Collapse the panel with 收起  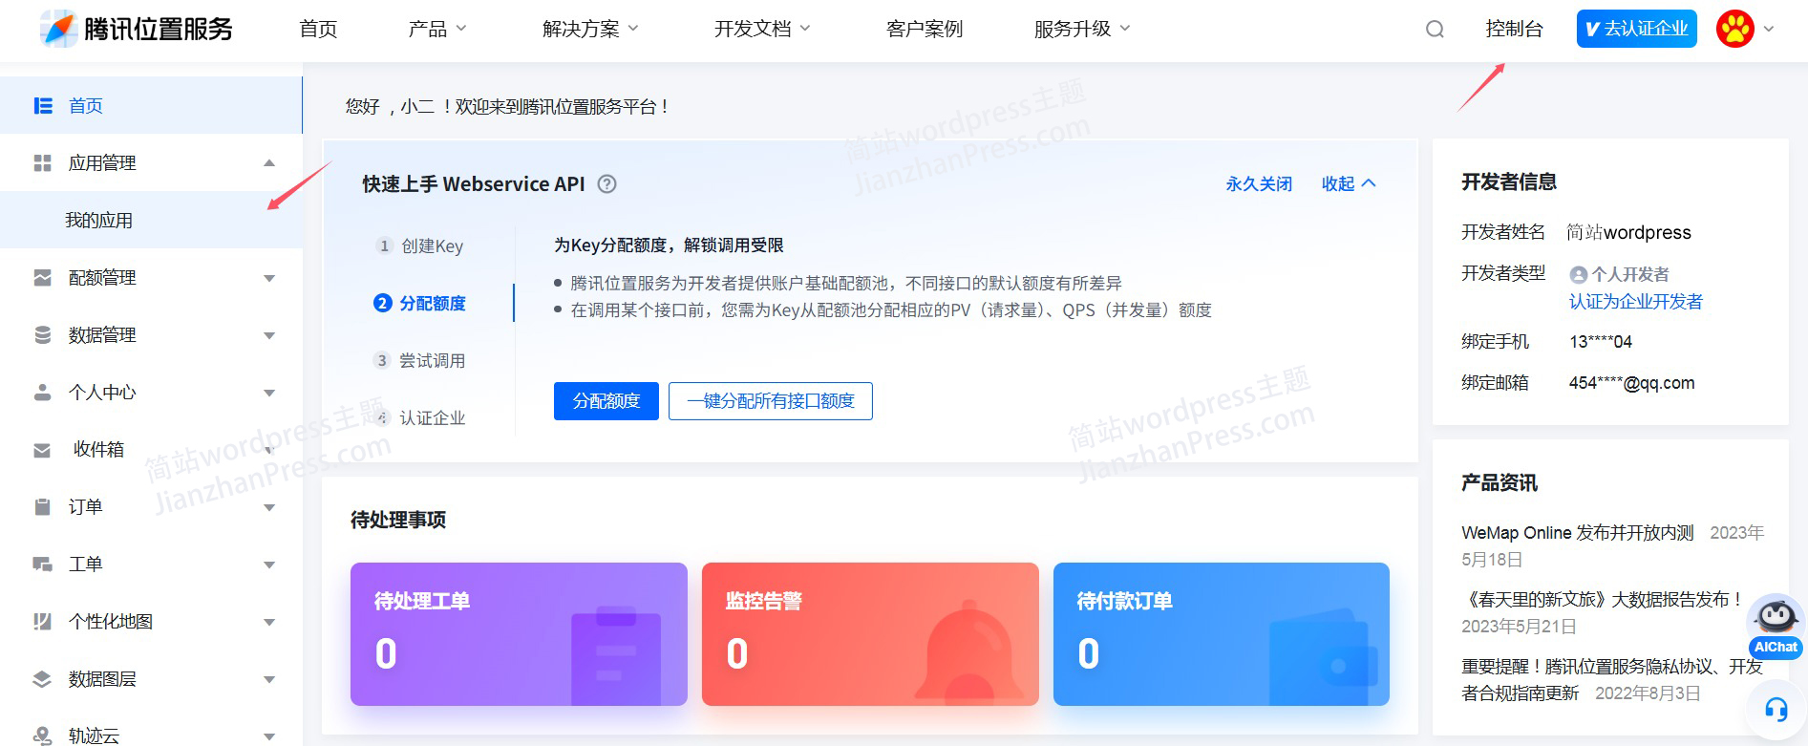pos(1349,184)
